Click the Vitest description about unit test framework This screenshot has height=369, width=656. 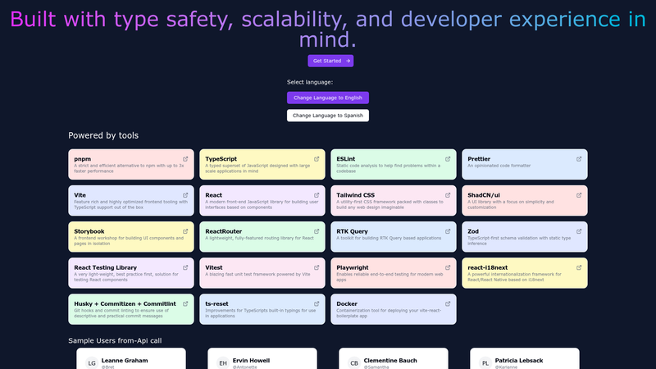[x=257, y=275]
